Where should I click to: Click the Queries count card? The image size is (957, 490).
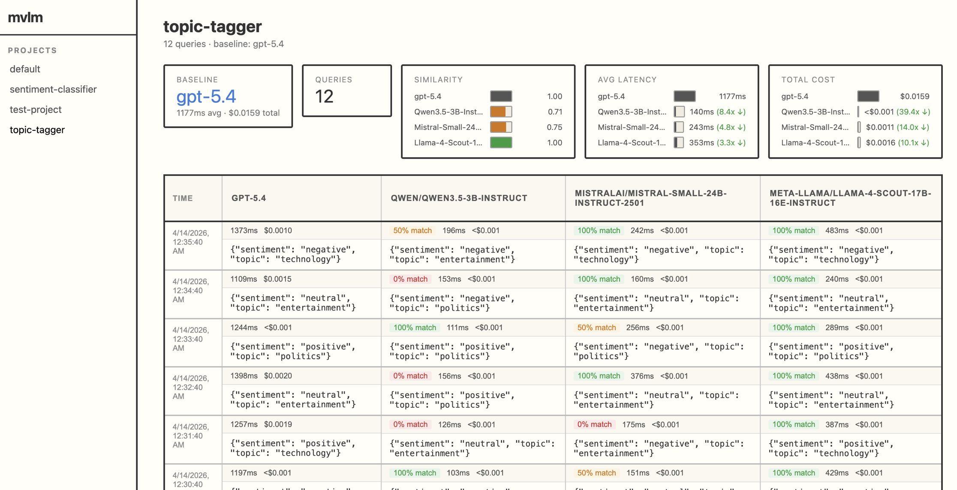[346, 91]
